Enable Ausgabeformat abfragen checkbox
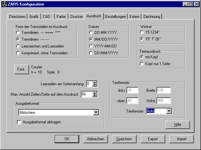Viewport: 201px width, 150px height. pyautogui.click(x=19, y=122)
